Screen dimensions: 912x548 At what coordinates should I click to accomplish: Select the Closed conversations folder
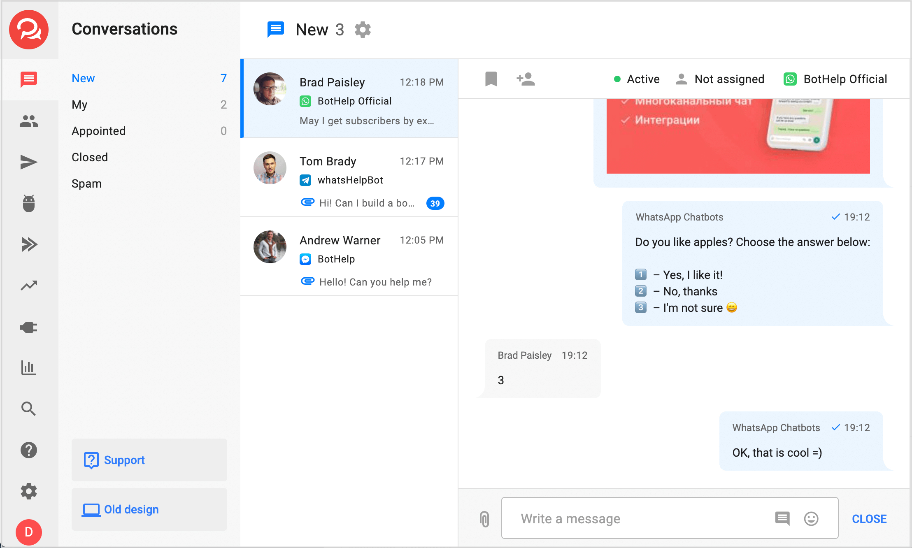90,157
